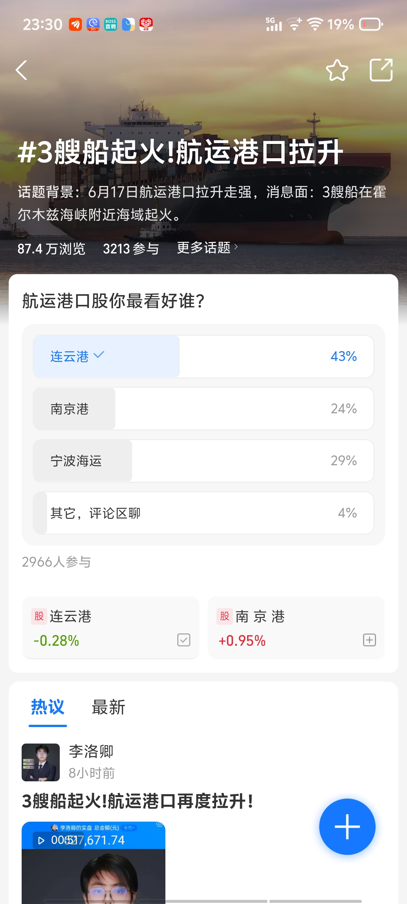This screenshot has width=407, height=904.
Task: Expand 更多话题 chevron link
Action: click(208, 248)
